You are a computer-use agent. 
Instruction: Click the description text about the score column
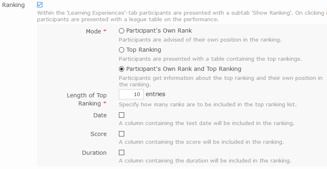[x=201, y=142]
